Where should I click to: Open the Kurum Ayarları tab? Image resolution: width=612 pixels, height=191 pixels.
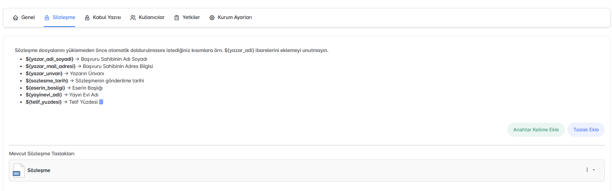tap(235, 17)
